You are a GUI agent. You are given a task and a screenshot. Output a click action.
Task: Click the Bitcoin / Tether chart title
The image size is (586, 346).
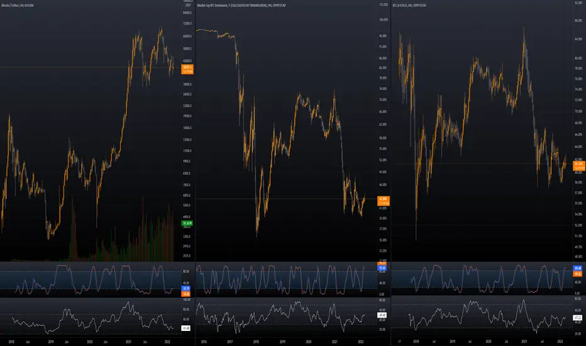[17, 5]
